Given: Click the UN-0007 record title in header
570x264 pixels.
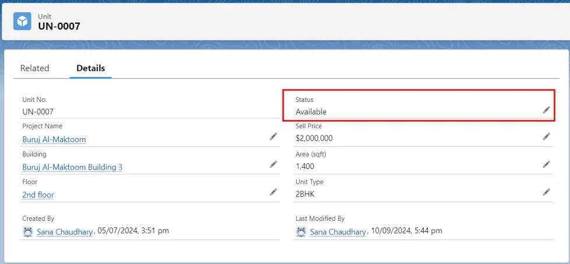Looking at the screenshot, I should pos(59,26).
